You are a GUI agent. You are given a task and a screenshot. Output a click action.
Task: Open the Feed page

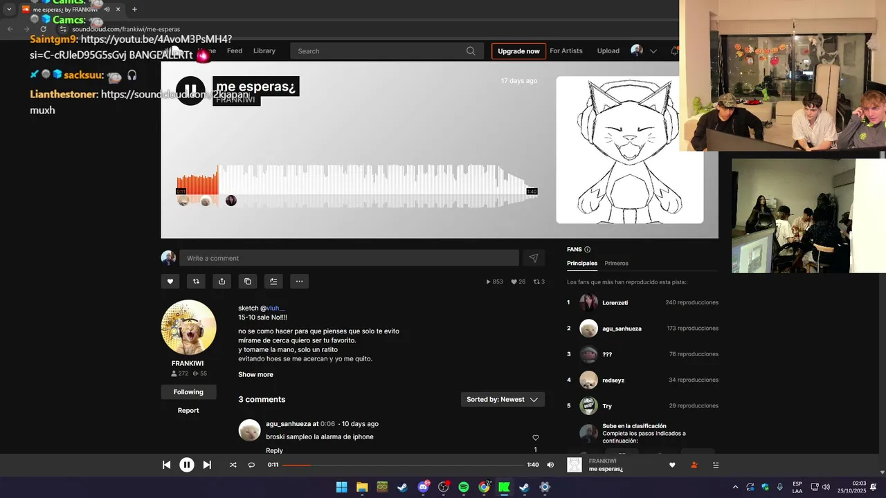point(235,50)
